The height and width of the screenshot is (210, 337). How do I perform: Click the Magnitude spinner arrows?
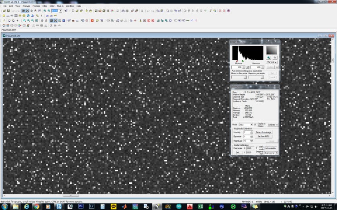(252, 141)
